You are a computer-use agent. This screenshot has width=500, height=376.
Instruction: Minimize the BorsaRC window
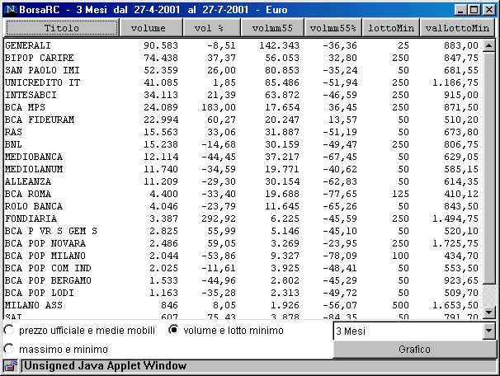460,10
